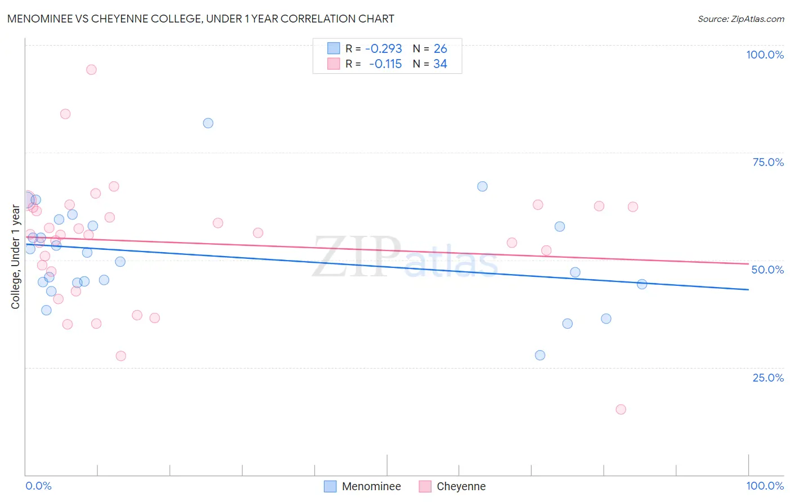Click the blue Menominee swatch in bottom legend
Viewport: 791px width, 502px height.
pyautogui.click(x=330, y=486)
